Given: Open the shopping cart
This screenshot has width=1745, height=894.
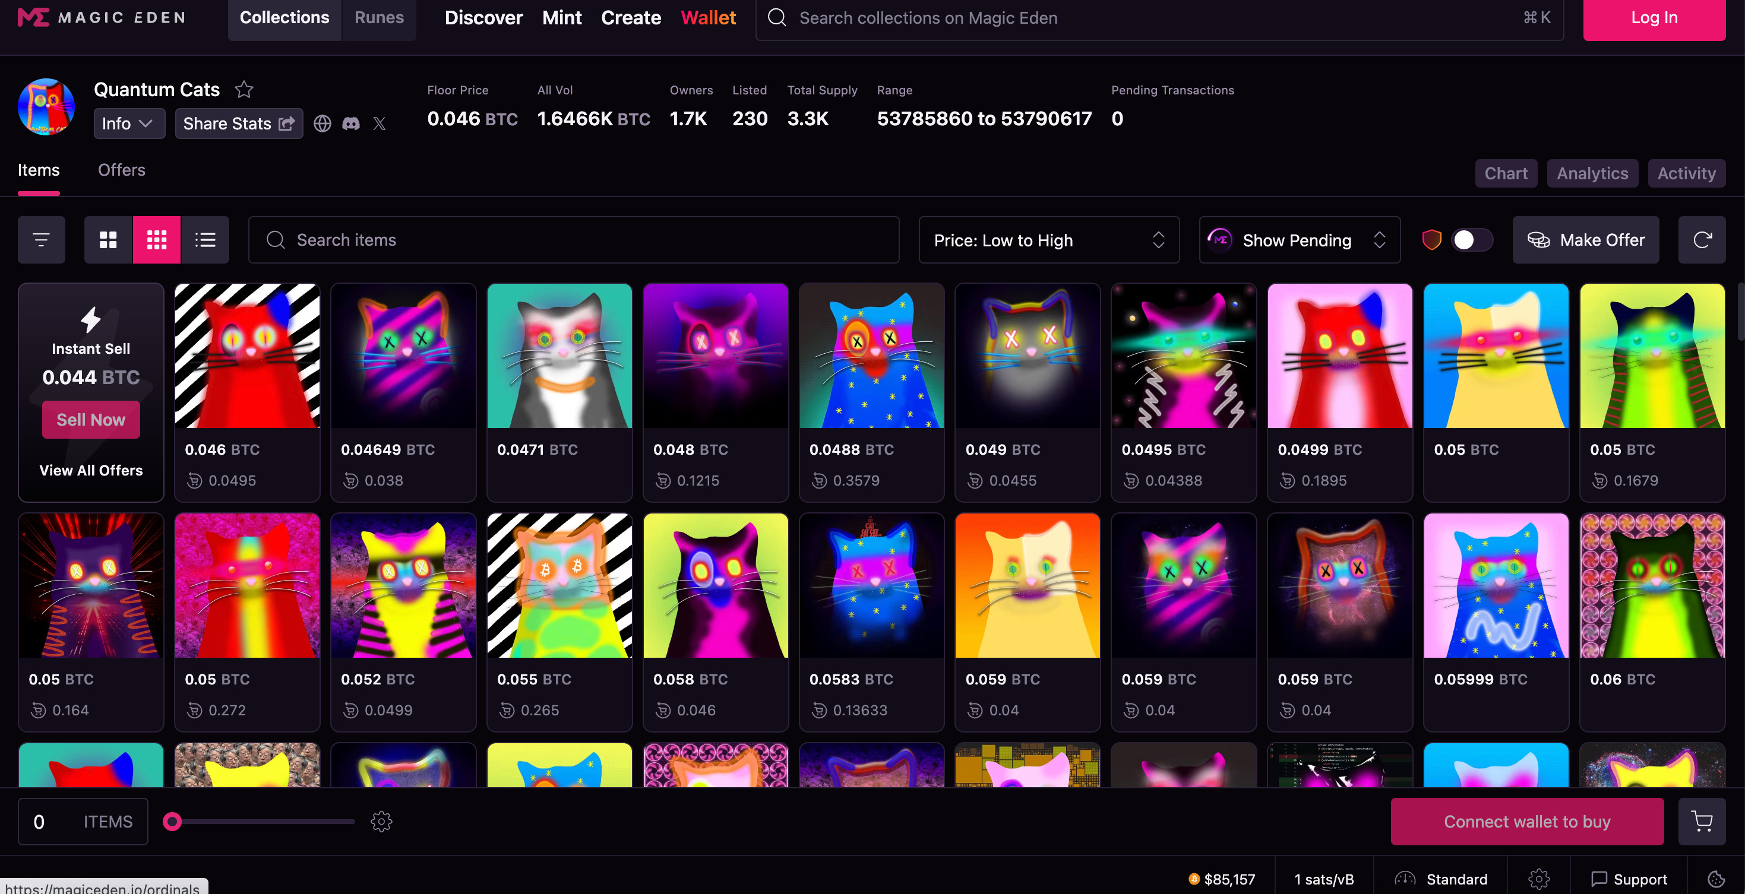Looking at the screenshot, I should point(1702,822).
